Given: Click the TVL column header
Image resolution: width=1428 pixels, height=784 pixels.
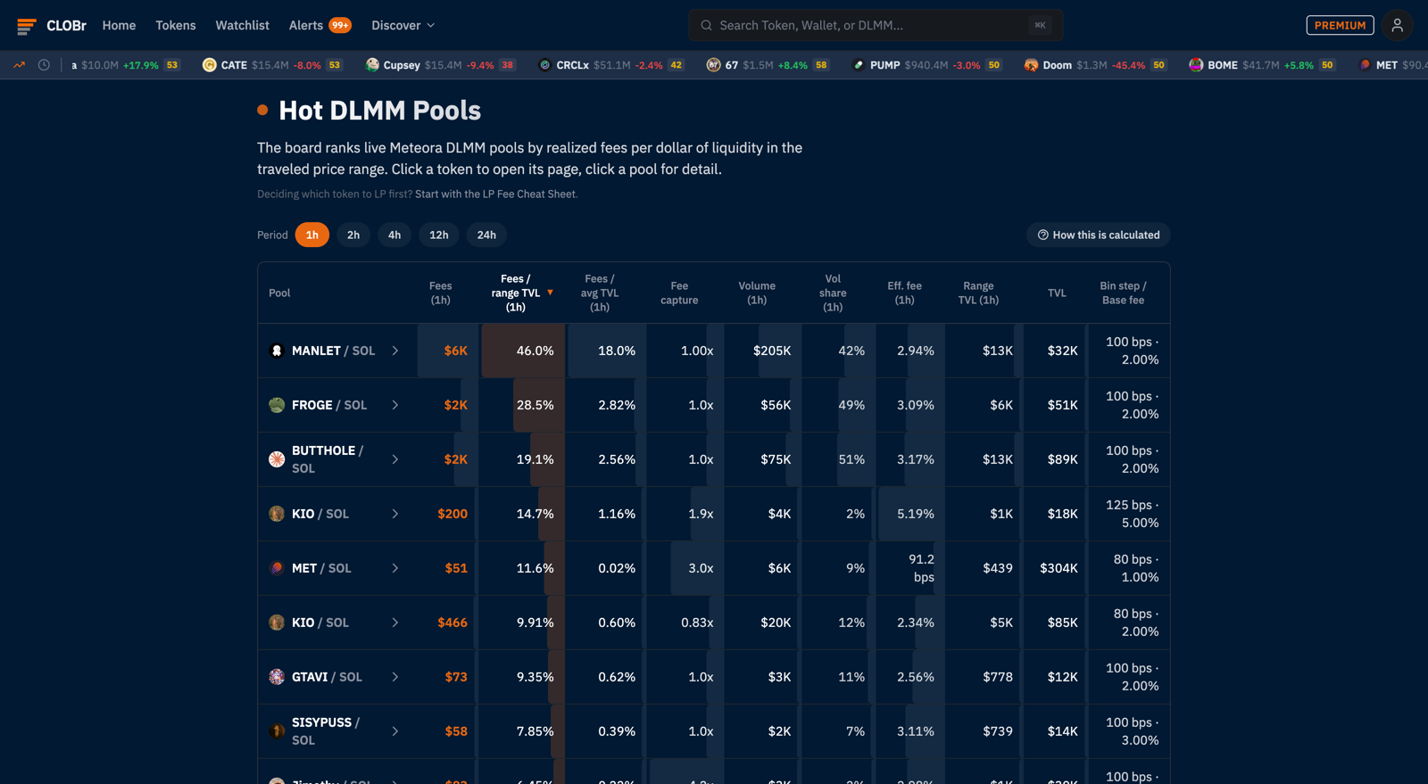Looking at the screenshot, I should (x=1057, y=293).
